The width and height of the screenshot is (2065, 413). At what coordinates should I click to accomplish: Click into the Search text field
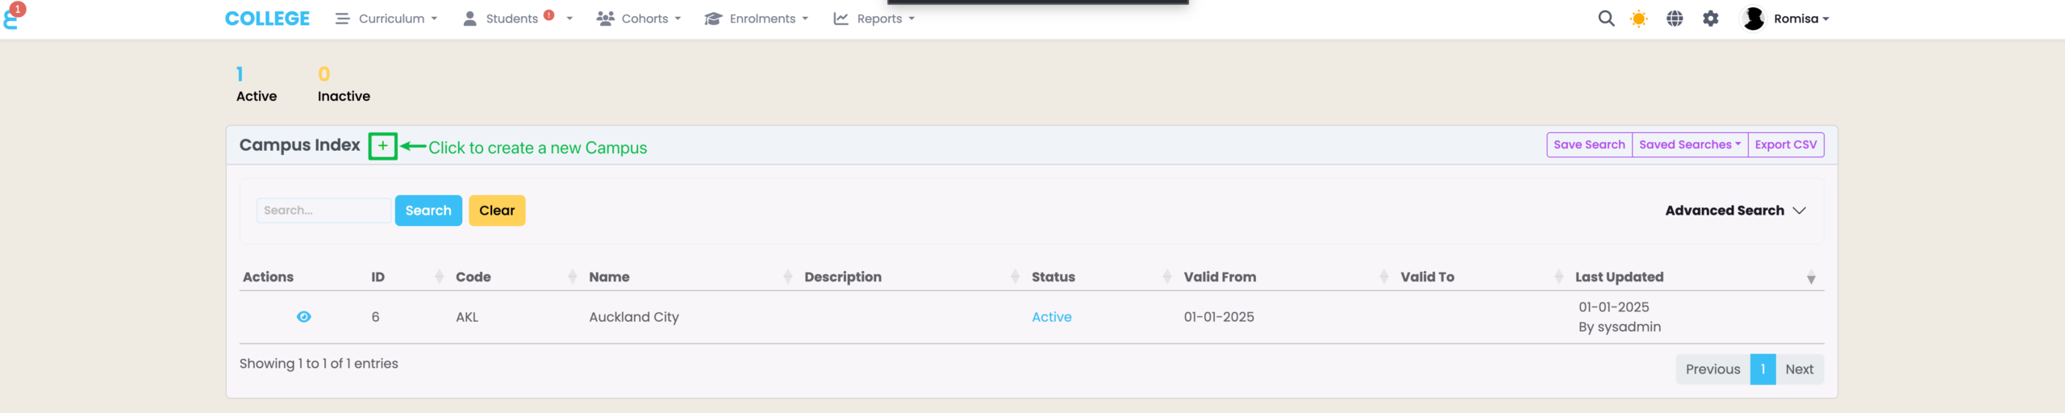(x=323, y=211)
